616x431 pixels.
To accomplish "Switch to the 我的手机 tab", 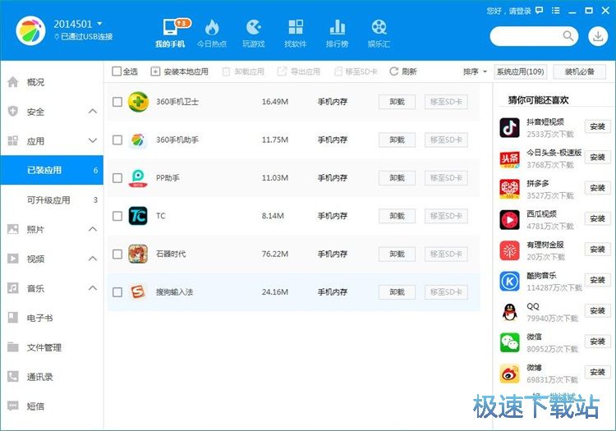I will click(x=170, y=33).
